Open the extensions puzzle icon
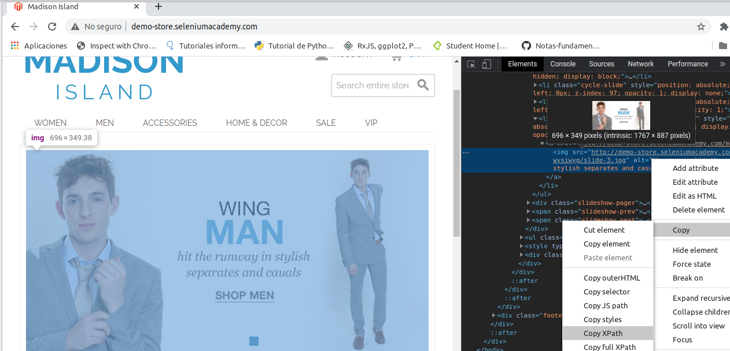 724,27
